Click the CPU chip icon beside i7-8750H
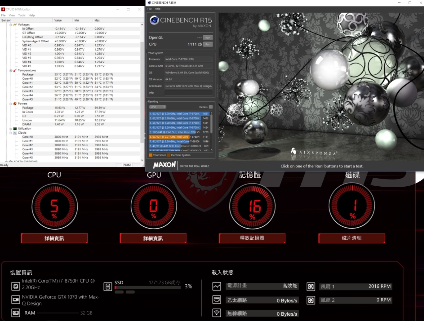Viewport: 424px width, 321px height. (x=15, y=286)
